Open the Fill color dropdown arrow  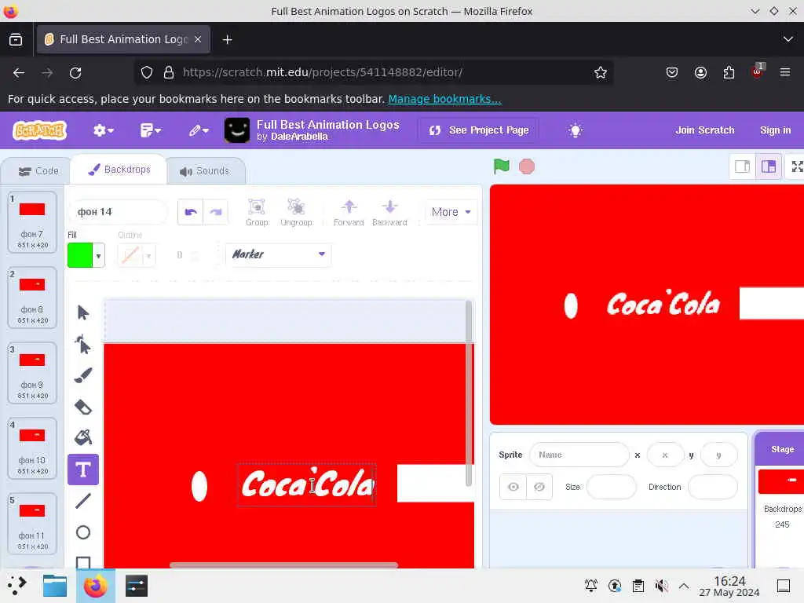pos(98,255)
